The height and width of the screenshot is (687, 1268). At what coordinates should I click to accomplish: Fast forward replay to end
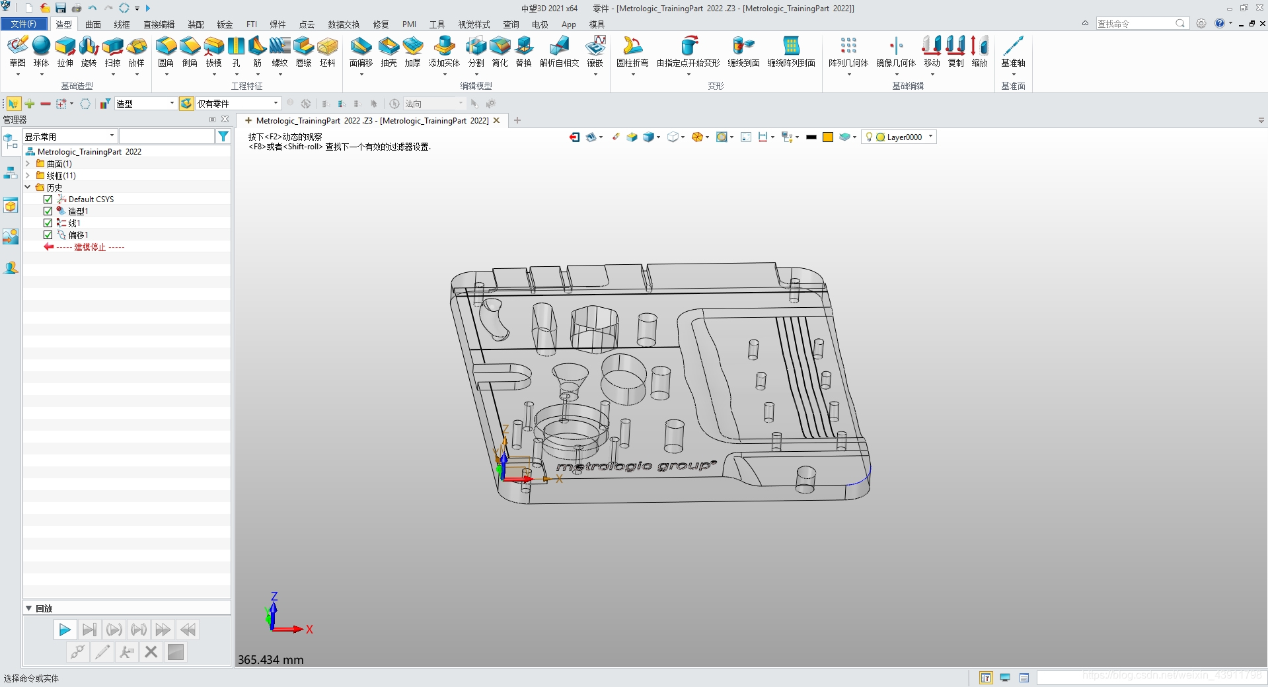pos(163,630)
